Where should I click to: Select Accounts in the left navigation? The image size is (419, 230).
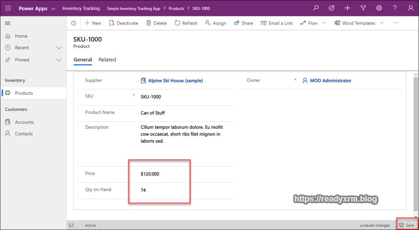click(24, 122)
